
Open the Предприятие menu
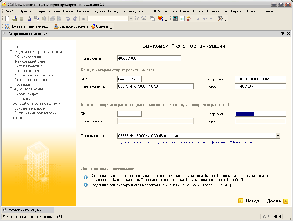tap(217, 11)
